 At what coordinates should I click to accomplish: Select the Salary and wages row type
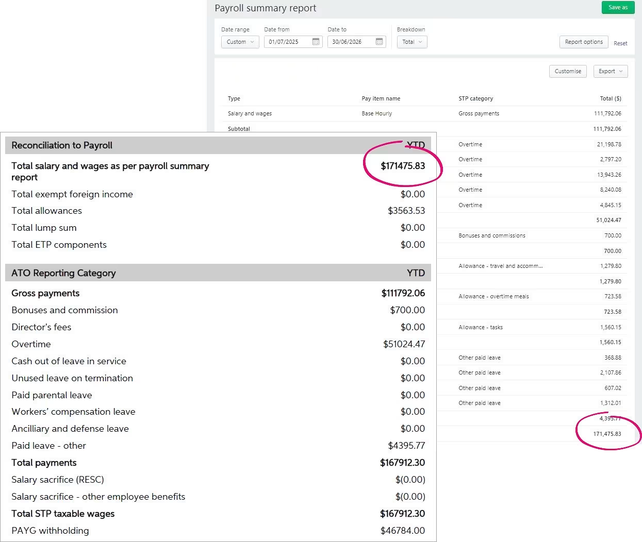(250, 113)
